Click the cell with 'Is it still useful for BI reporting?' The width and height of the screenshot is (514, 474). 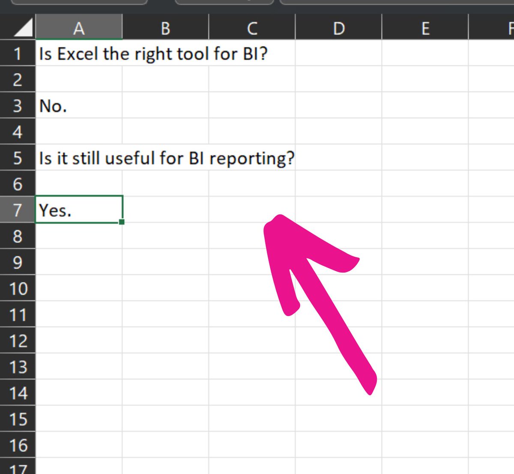click(x=79, y=157)
